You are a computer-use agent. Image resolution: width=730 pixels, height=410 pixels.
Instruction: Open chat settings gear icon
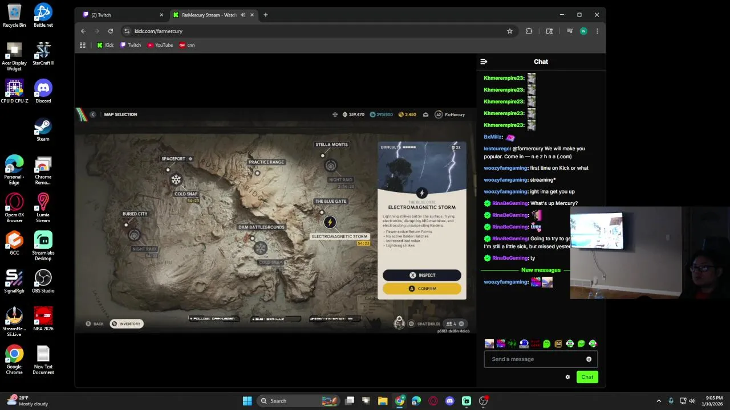click(x=567, y=377)
